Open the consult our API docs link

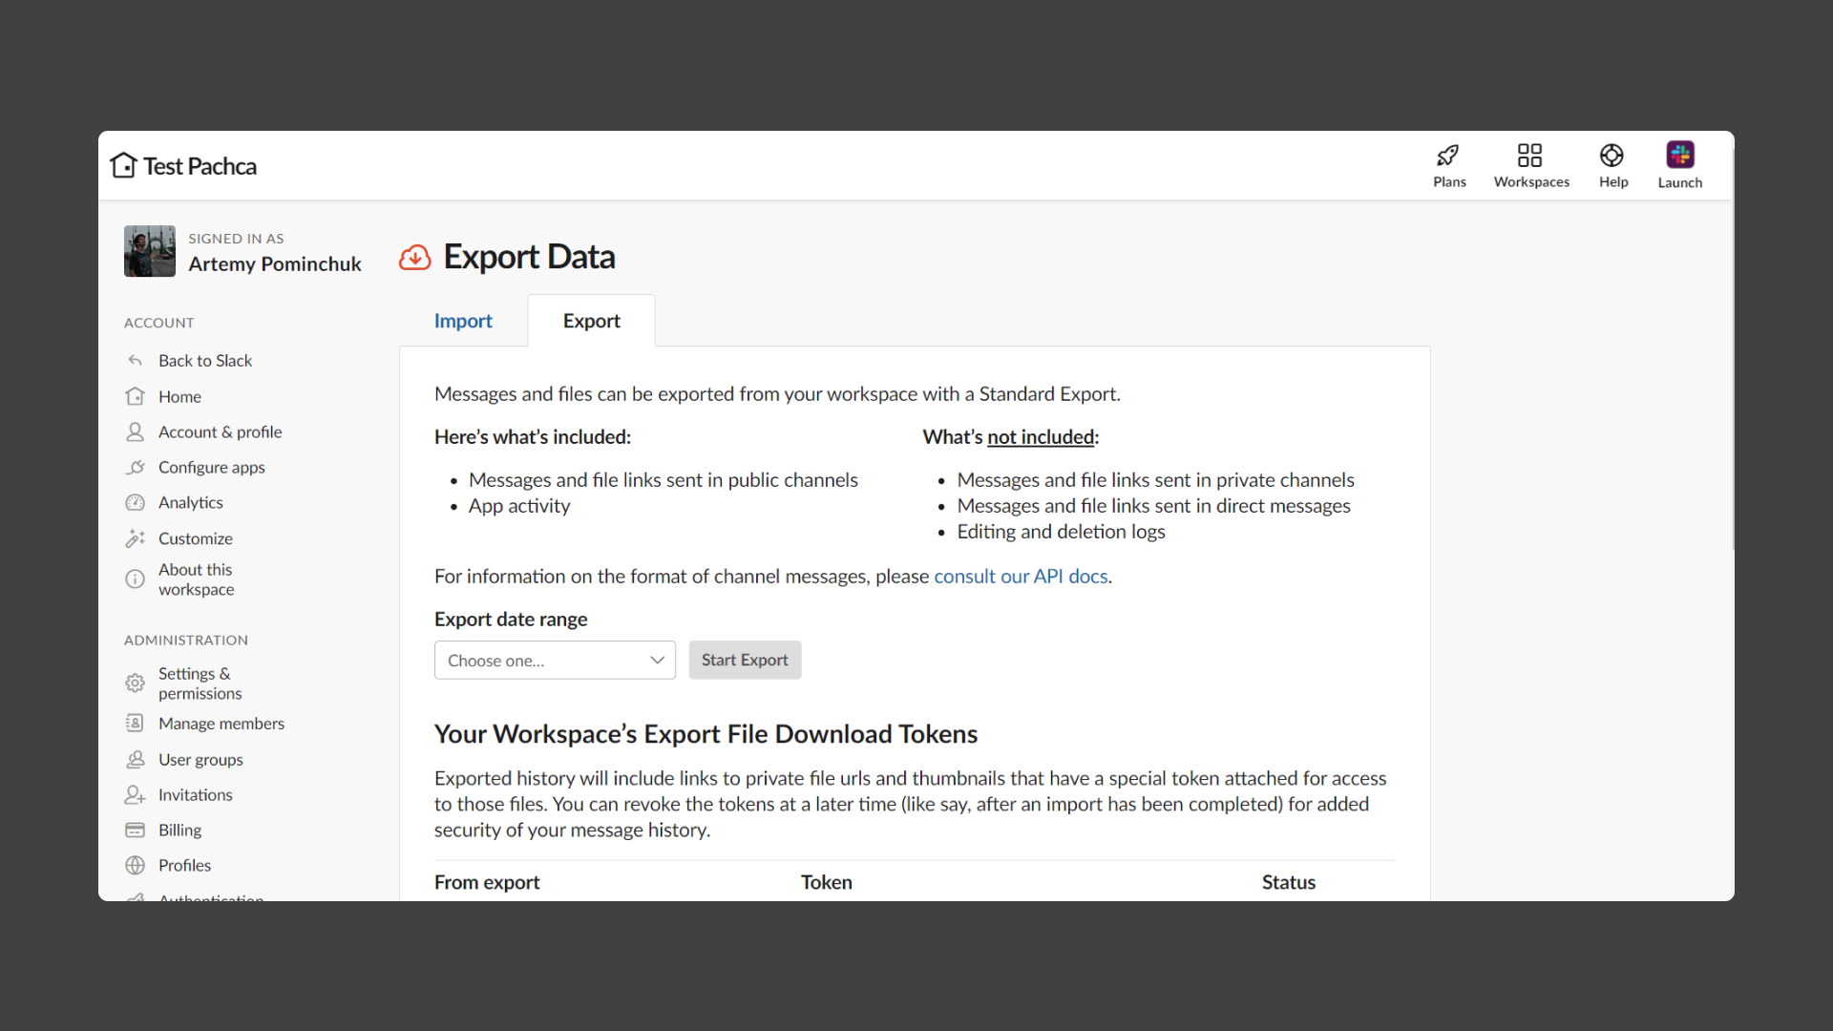[1021, 577]
